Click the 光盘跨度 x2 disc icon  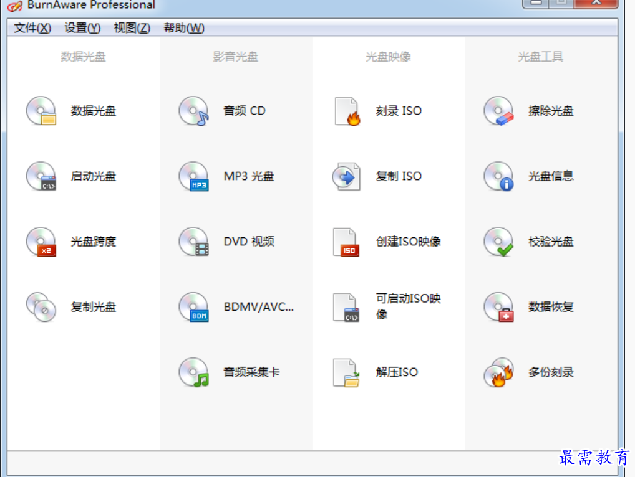click(41, 242)
